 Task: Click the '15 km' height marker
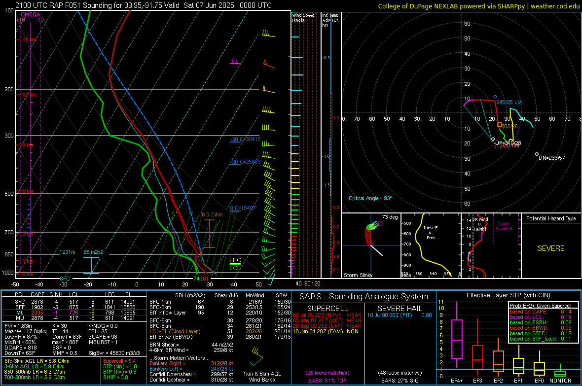29,39
